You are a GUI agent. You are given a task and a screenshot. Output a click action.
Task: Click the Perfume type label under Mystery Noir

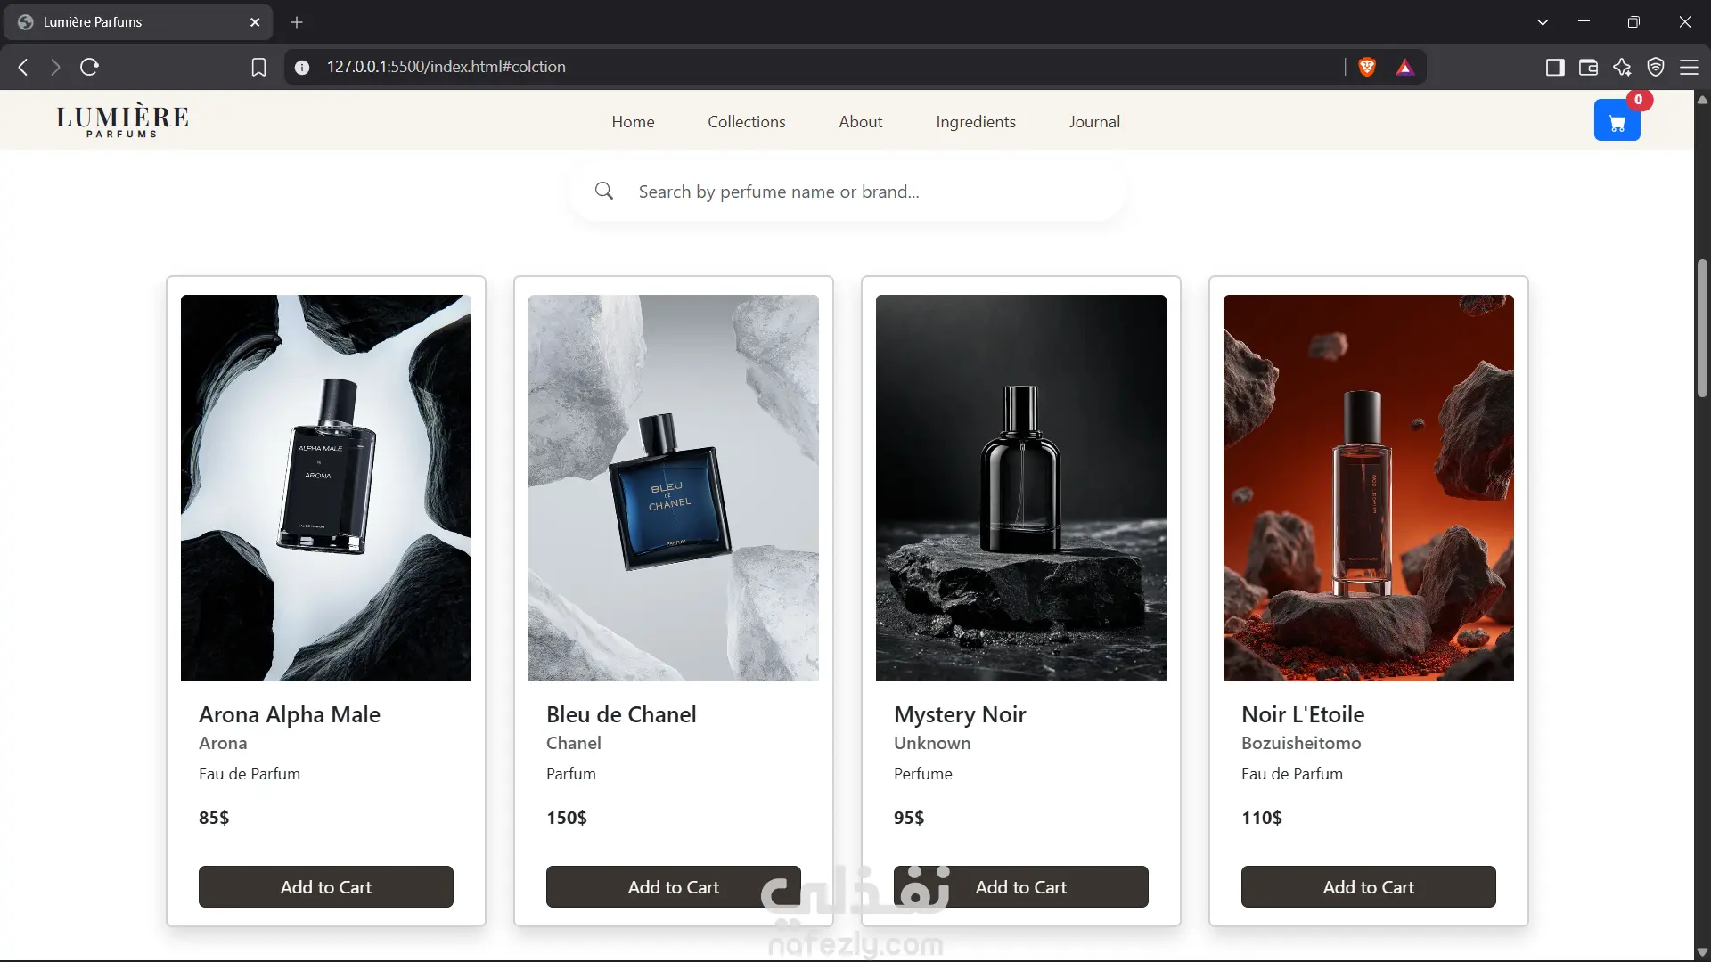(x=923, y=774)
